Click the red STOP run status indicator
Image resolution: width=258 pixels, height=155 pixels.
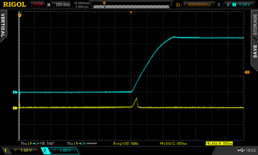click(x=38, y=5)
